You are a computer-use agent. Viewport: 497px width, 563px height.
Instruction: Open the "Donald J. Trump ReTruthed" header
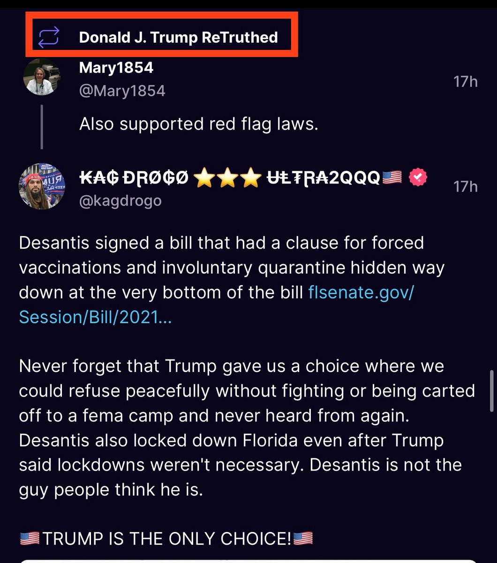[x=178, y=37]
